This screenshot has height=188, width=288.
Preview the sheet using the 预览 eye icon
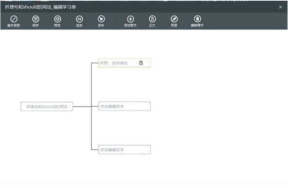click(58, 19)
